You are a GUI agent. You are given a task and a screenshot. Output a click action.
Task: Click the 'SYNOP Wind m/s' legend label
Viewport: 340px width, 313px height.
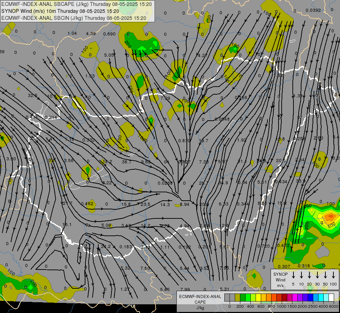(280, 280)
